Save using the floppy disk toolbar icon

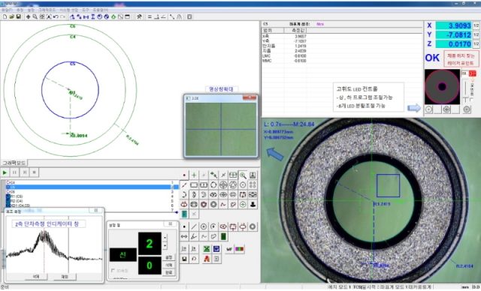(x=18, y=16)
